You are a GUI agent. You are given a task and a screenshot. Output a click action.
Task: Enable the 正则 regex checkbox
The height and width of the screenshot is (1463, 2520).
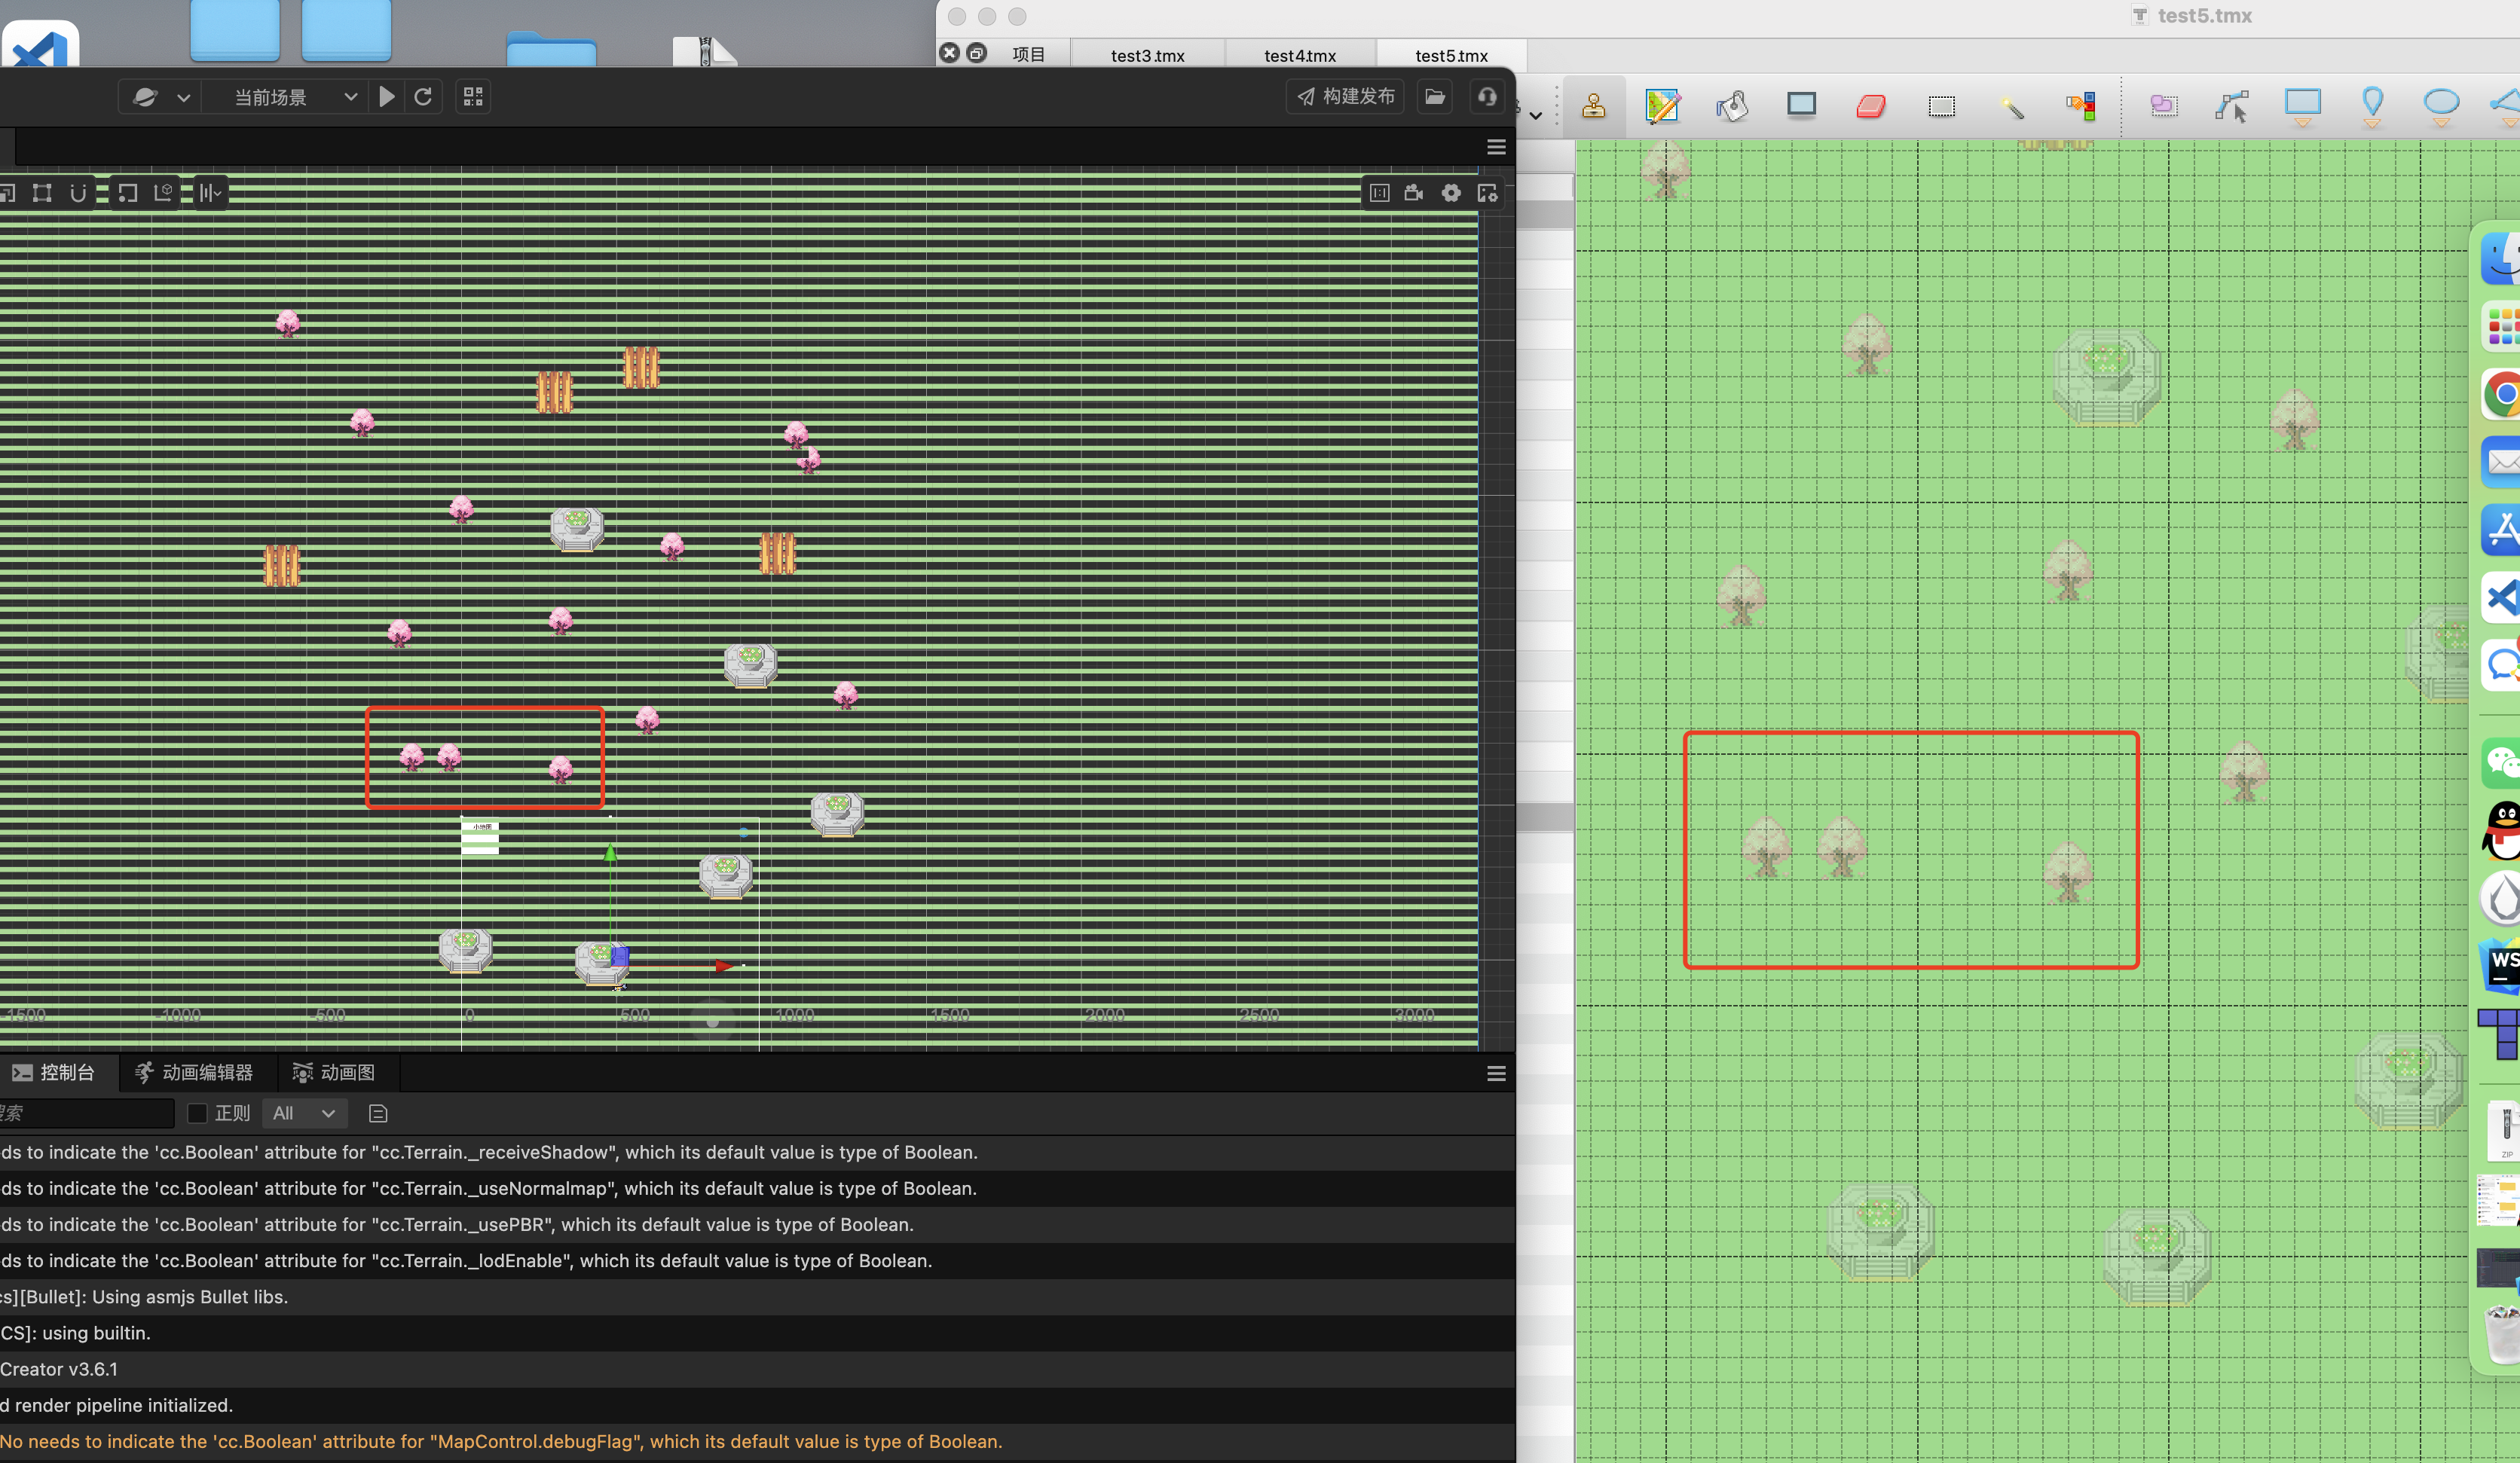click(197, 1113)
